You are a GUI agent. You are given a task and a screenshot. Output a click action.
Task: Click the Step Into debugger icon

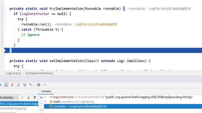pyautogui.click(x=6, y=85)
